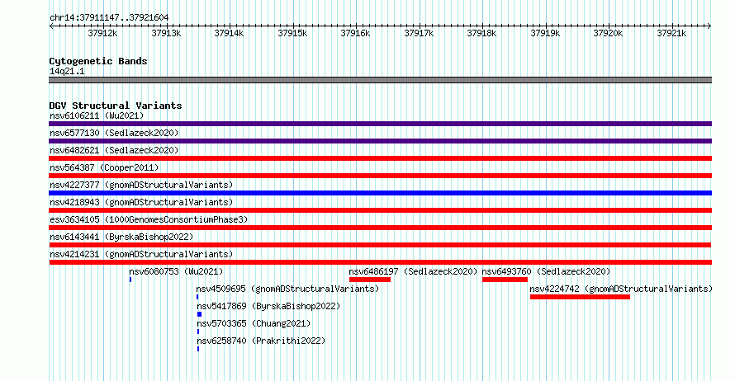Select the red nsv4224742 variant bar
This screenshot has height=381, width=735.
click(580, 297)
